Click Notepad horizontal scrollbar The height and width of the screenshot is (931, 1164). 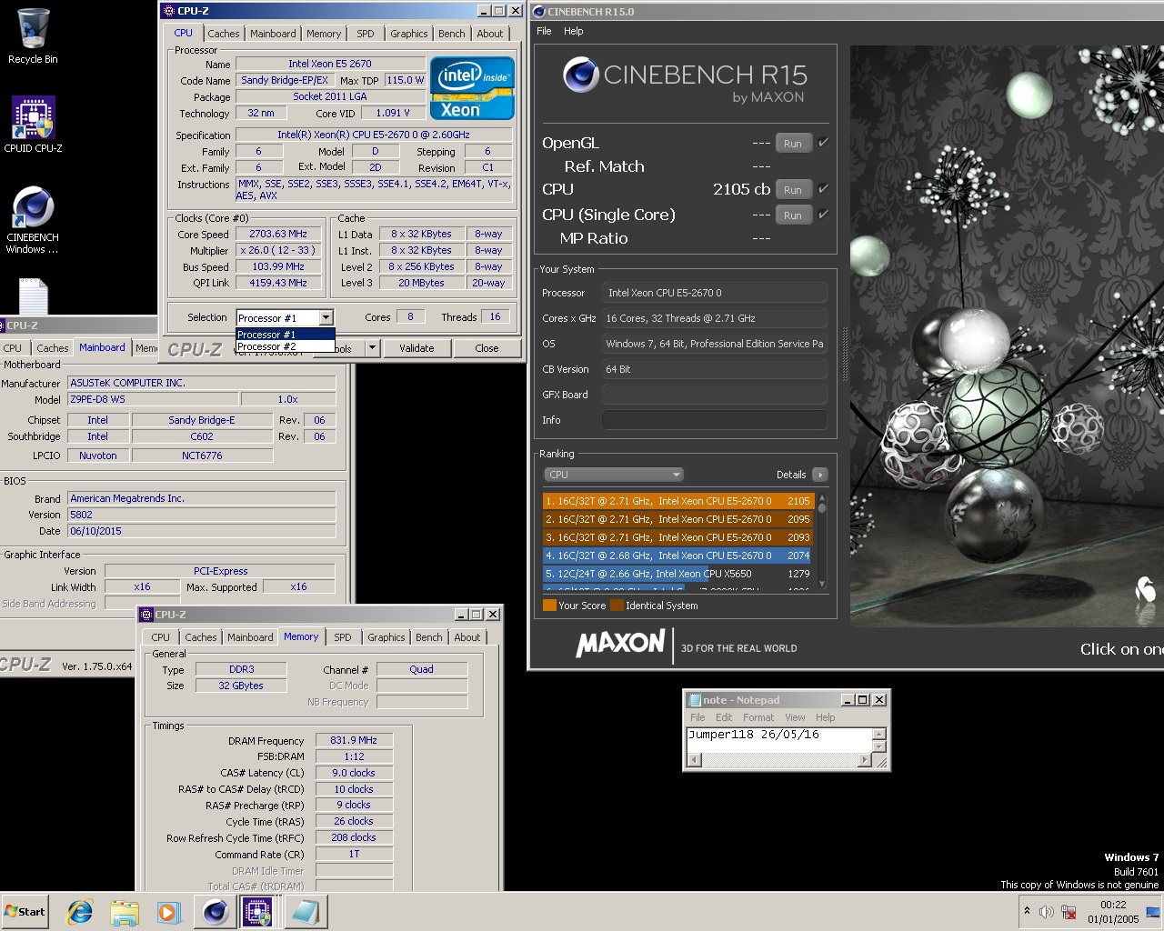[780, 760]
